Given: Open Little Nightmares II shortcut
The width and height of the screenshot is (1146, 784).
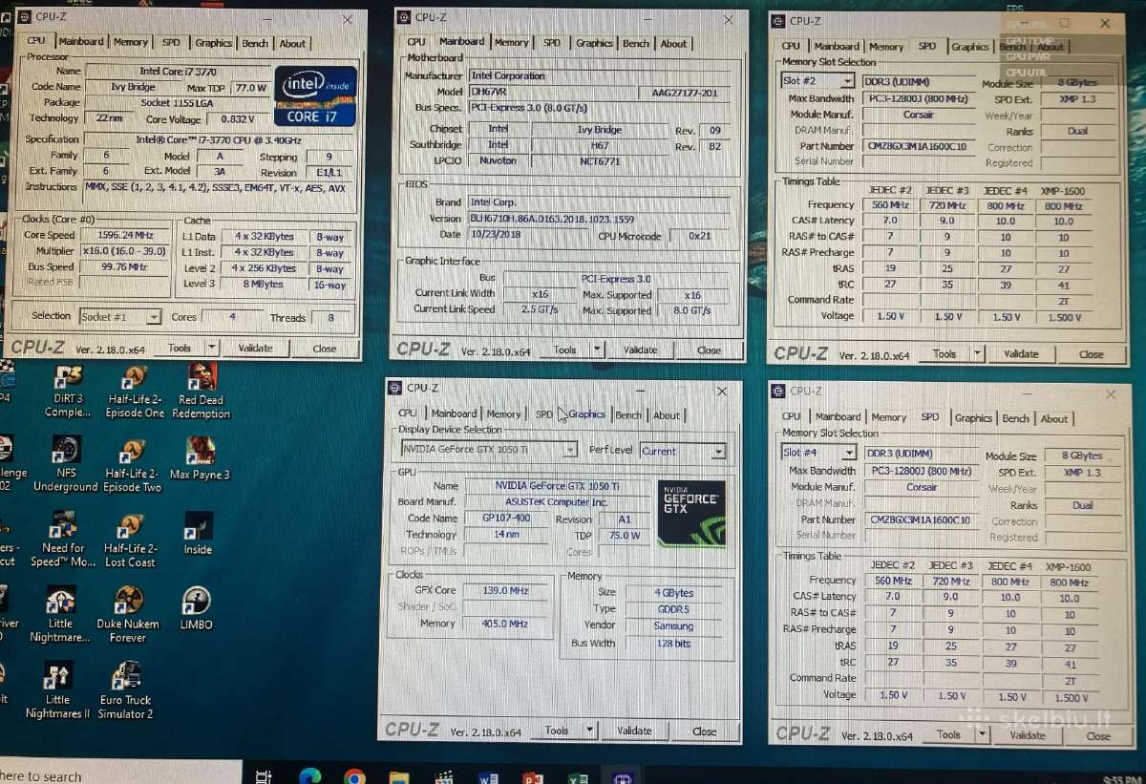Looking at the screenshot, I should coord(57,690).
